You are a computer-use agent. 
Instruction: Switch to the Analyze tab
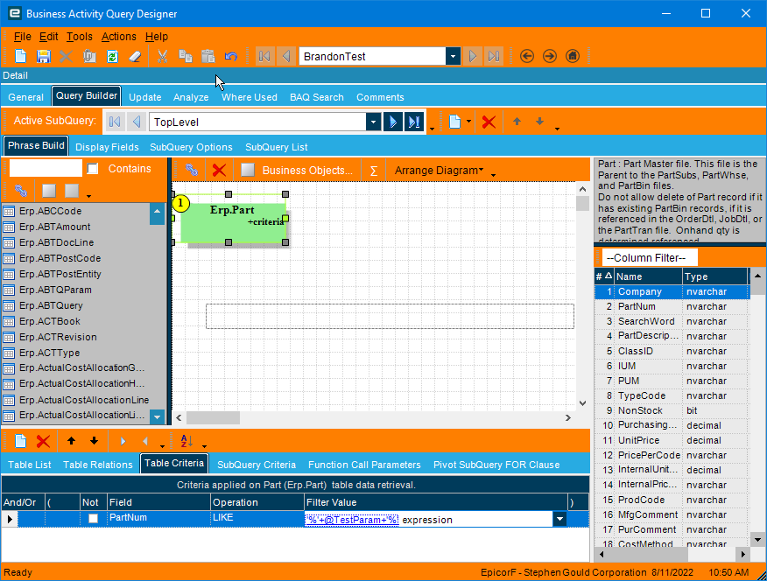coord(191,97)
